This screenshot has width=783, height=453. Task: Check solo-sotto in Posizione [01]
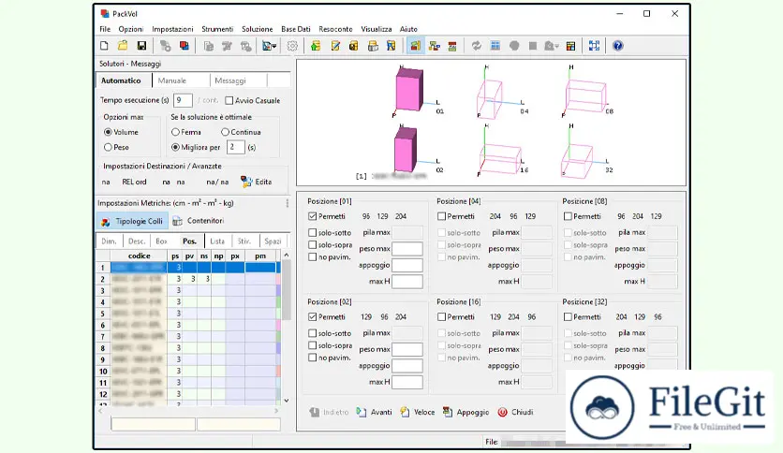pos(313,232)
